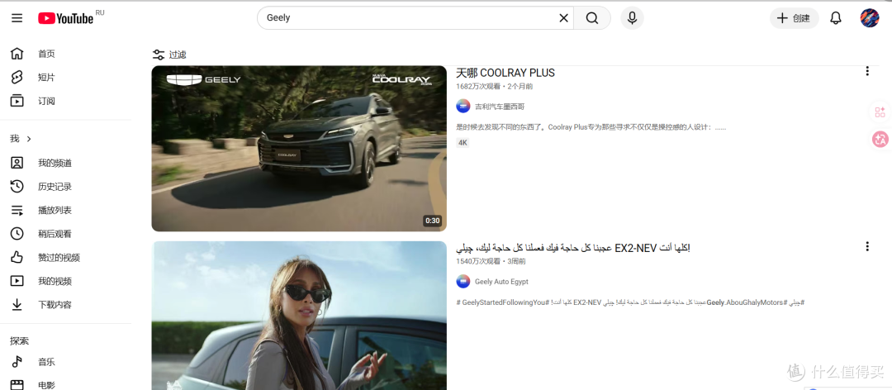Screen dimensions: 892x390
Task: Click 1540万次观看 view count text
Action: point(478,261)
